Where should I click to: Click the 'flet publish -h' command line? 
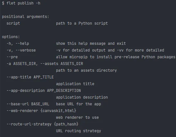click(x=21, y=3)
